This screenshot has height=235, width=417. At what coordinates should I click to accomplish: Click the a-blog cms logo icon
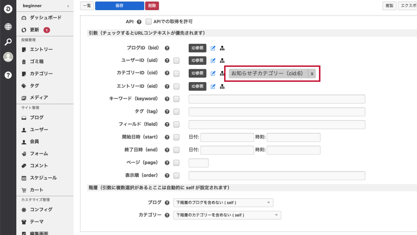(x=8, y=9)
